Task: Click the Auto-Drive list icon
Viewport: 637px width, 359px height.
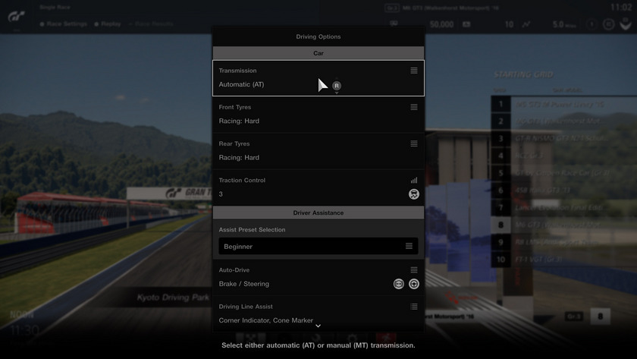Action: [414, 270]
